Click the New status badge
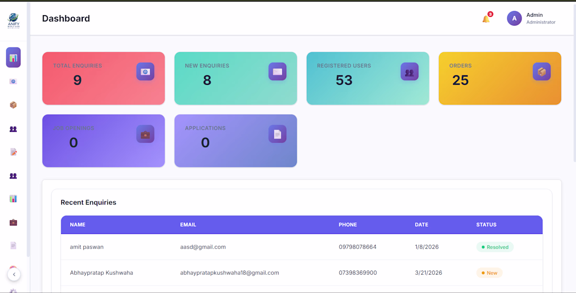Screen dimensions: 576x293 point(489,273)
